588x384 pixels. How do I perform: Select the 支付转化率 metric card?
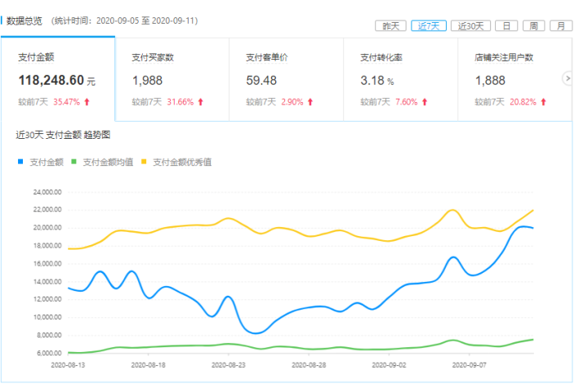[x=400, y=79]
